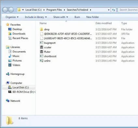This screenshot has height=128, width=138.
Task: Sort by the Name column header
Action: (x=43, y=23)
